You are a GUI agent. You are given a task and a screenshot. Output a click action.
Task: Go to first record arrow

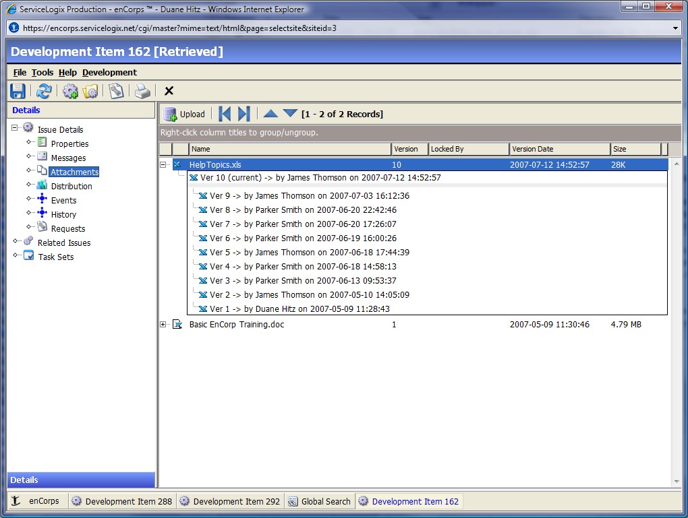[225, 114]
